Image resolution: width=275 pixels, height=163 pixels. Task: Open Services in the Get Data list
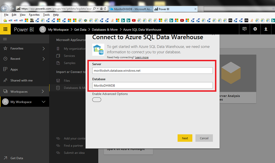pyautogui.click(x=69, y=56)
